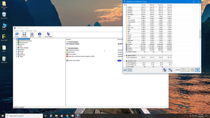210x118 pixels.
Task: Expand the Drives tree node
Action: [x=17, y=51]
